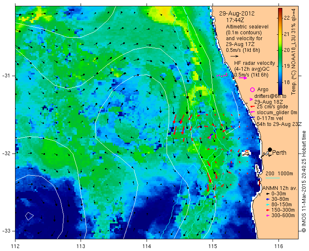Click the '0-117m vel' label
Screen dimensions: 309x251
270,118
